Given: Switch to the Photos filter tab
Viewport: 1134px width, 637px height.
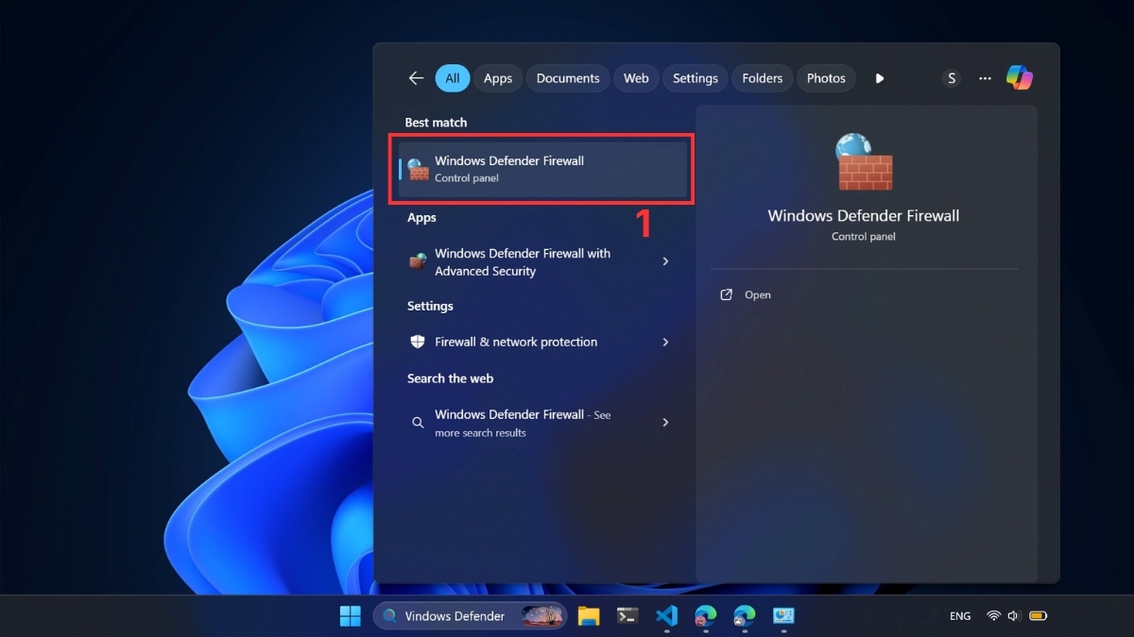Looking at the screenshot, I should pyautogui.click(x=826, y=78).
